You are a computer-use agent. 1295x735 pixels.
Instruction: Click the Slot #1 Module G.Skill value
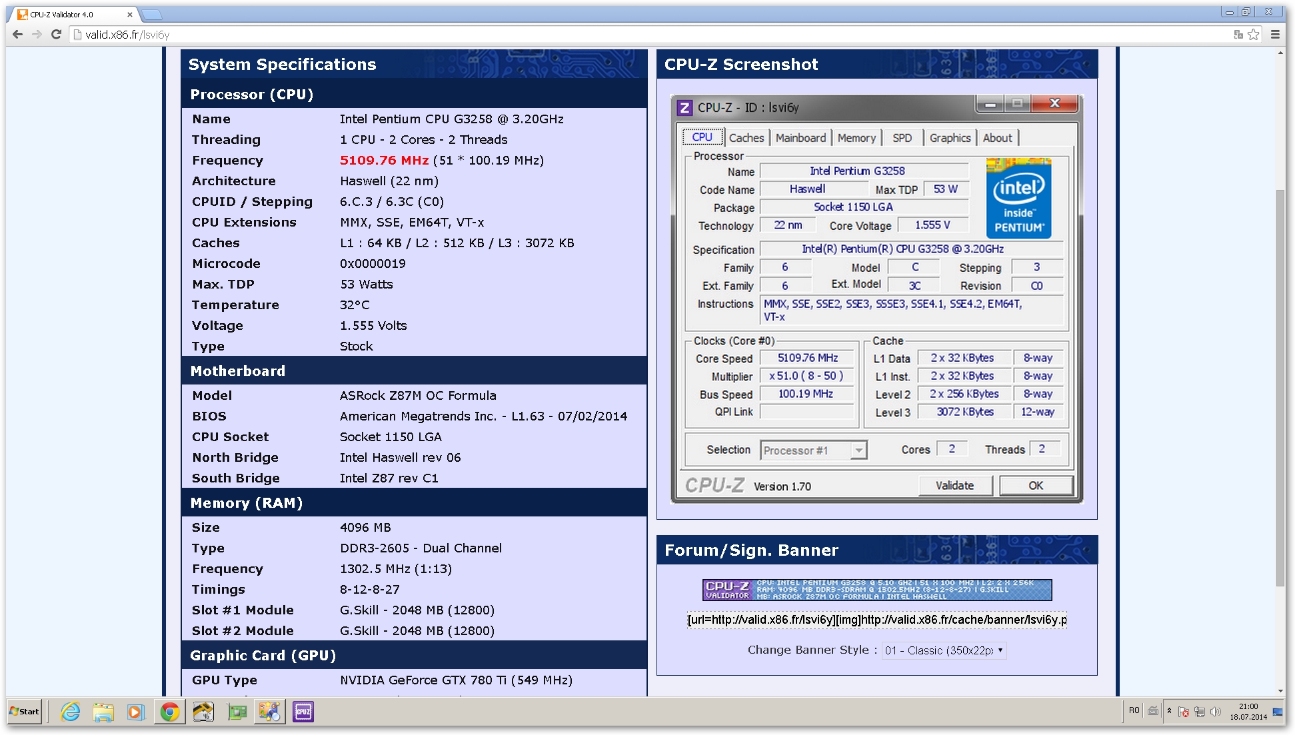point(417,610)
